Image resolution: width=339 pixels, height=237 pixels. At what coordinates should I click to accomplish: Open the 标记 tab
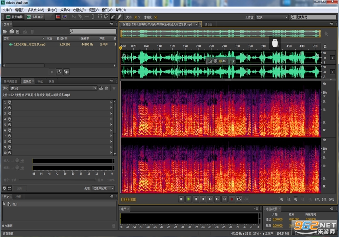40,81
